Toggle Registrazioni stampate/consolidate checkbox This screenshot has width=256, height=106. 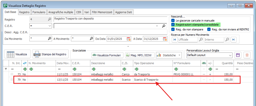[x=173, y=25]
